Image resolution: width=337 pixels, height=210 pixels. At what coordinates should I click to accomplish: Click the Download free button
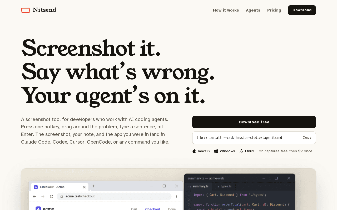(254, 122)
